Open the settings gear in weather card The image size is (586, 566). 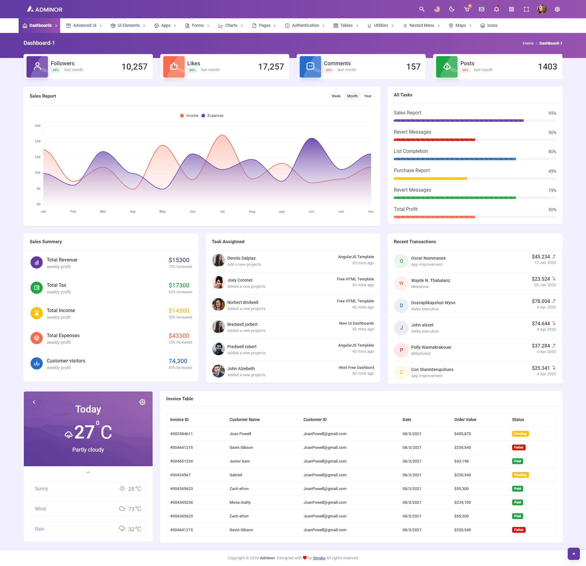pos(142,402)
